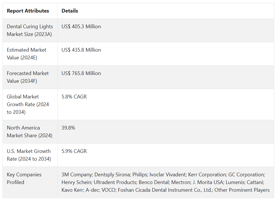Click the Report Attributes column header
The height and width of the screenshot is (200, 277).
point(28,11)
